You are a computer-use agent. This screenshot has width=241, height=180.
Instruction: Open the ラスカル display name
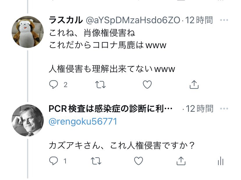[66, 20]
